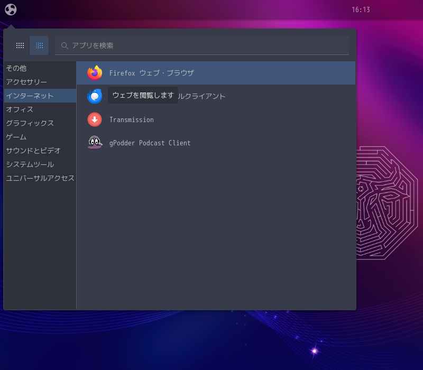This screenshot has height=370, width=423.
Task: Launch Thunderbird via its blue bird icon
Action: pos(95,96)
